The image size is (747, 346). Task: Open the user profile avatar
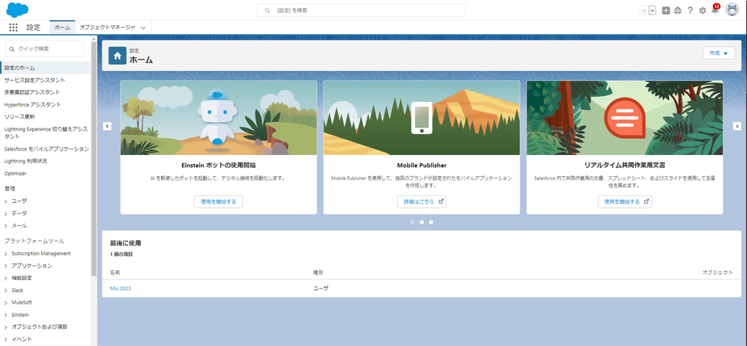pos(732,11)
